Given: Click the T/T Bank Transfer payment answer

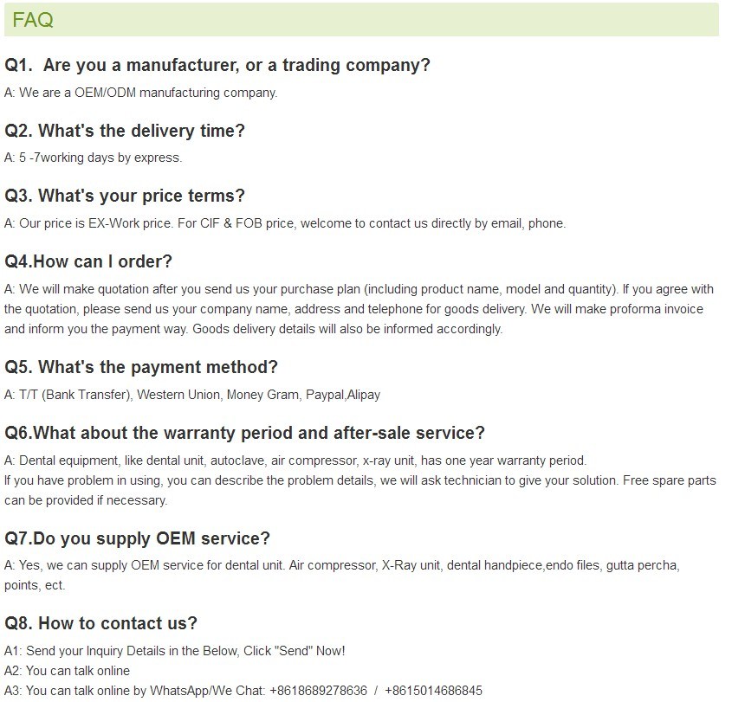Looking at the screenshot, I should tap(192, 395).
